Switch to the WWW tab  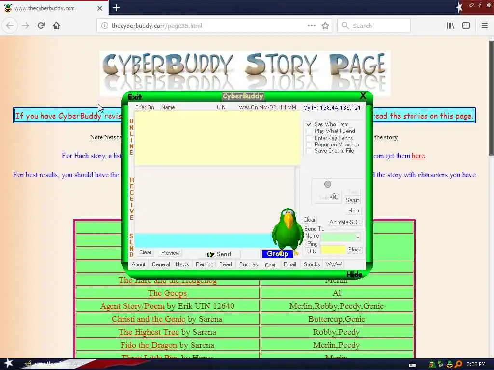[x=333, y=264]
